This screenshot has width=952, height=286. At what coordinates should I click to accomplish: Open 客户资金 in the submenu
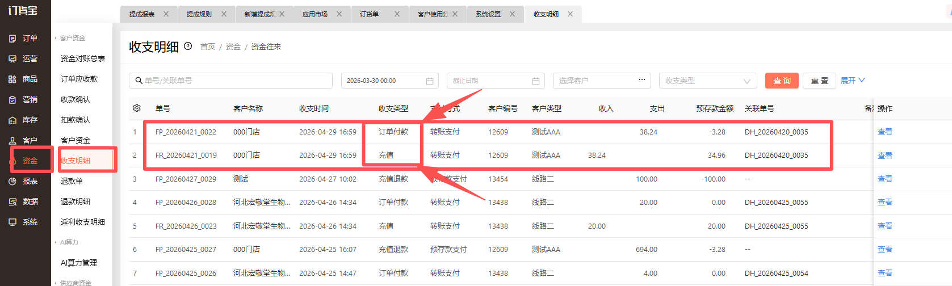coord(76,140)
